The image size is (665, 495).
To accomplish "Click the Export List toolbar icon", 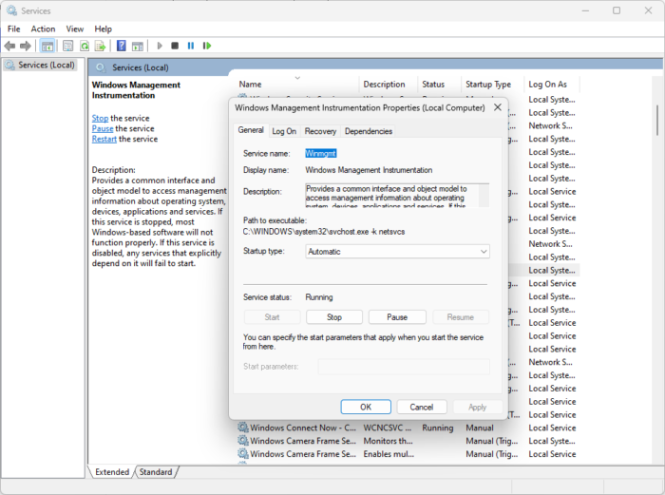I will tap(101, 46).
